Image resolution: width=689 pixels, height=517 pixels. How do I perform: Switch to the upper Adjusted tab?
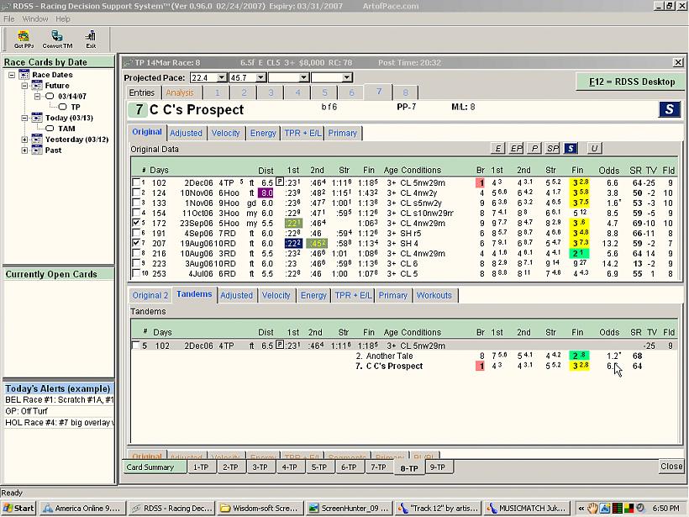pyautogui.click(x=186, y=133)
